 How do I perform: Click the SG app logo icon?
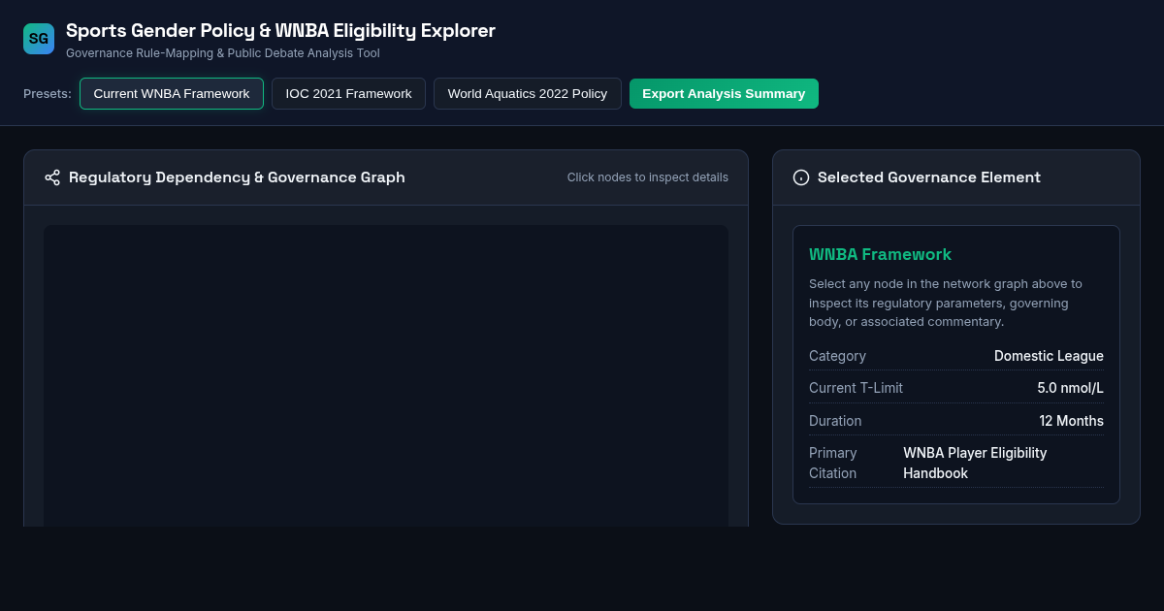[x=39, y=39]
